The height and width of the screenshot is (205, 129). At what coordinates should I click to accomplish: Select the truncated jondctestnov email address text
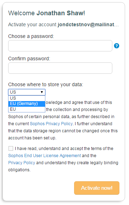pos(88,24)
